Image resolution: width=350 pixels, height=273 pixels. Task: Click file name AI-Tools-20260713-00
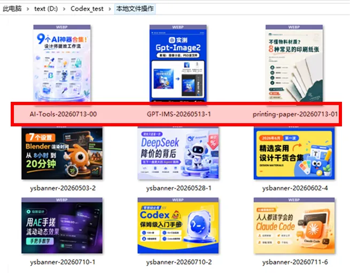[x=63, y=114]
